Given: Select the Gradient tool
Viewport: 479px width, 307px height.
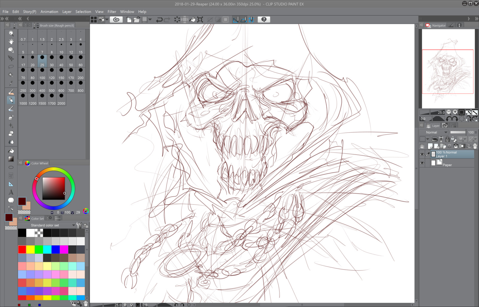Looking at the screenshot, I should tap(11, 159).
